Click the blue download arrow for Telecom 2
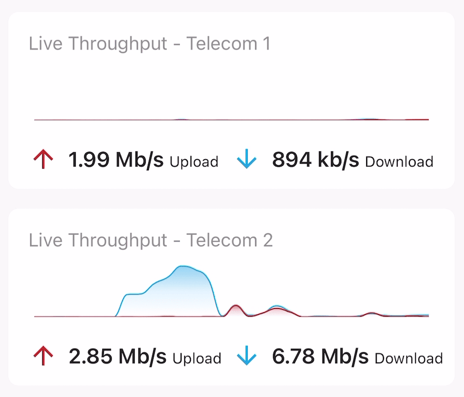 [x=247, y=355]
